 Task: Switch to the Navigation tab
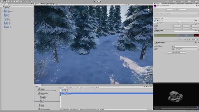pos(171,3)
